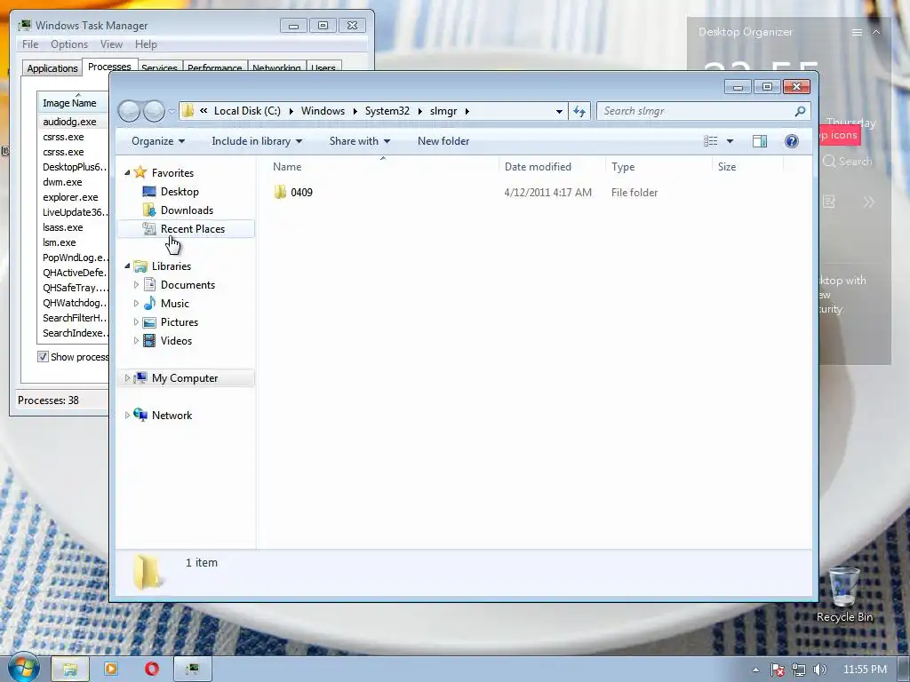Open the File menu in Task Manager
910x682 pixels.
[x=30, y=44]
